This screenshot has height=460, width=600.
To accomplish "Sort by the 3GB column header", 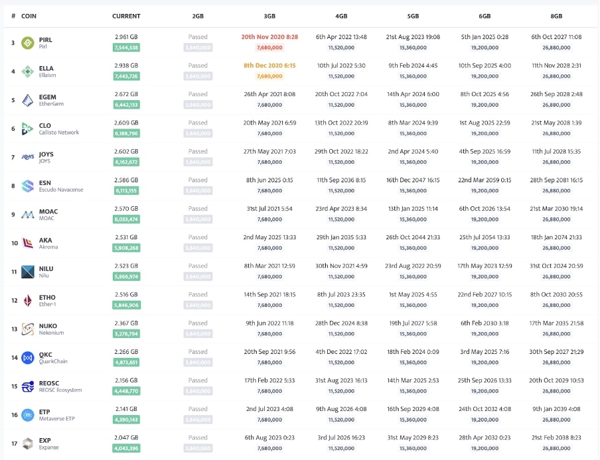I will click(x=269, y=16).
